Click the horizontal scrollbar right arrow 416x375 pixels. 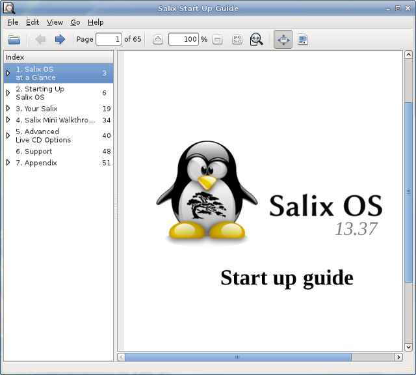[398, 357]
